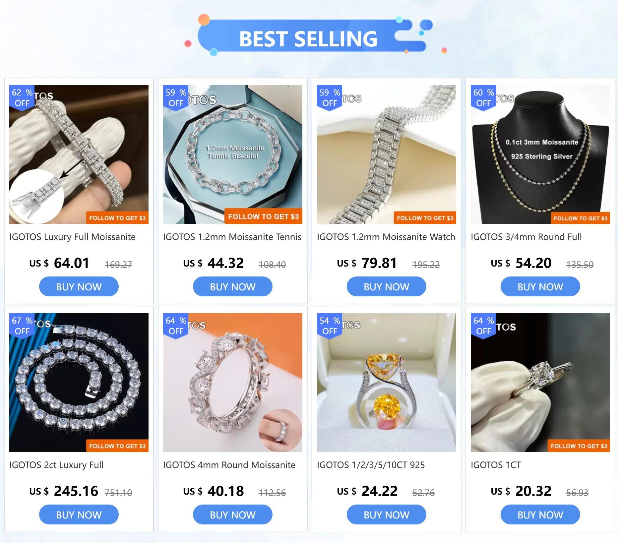
Task: Click BUY NOW for the $54.20 necklace
Action: (540, 287)
